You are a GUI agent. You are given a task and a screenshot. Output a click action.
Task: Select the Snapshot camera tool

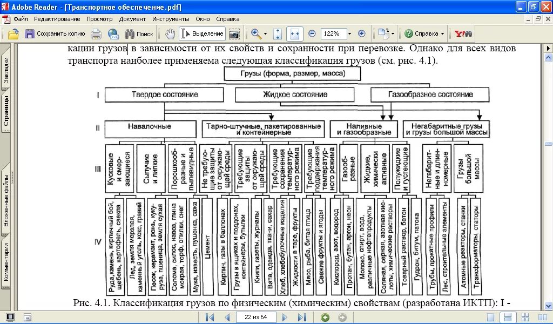[x=234, y=34]
